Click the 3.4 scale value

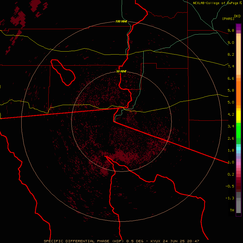(231, 126)
